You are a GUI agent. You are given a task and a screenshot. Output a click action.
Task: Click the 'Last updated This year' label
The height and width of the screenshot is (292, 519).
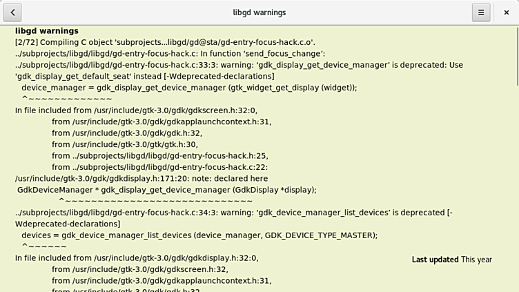pyautogui.click(x=451, y=260)
